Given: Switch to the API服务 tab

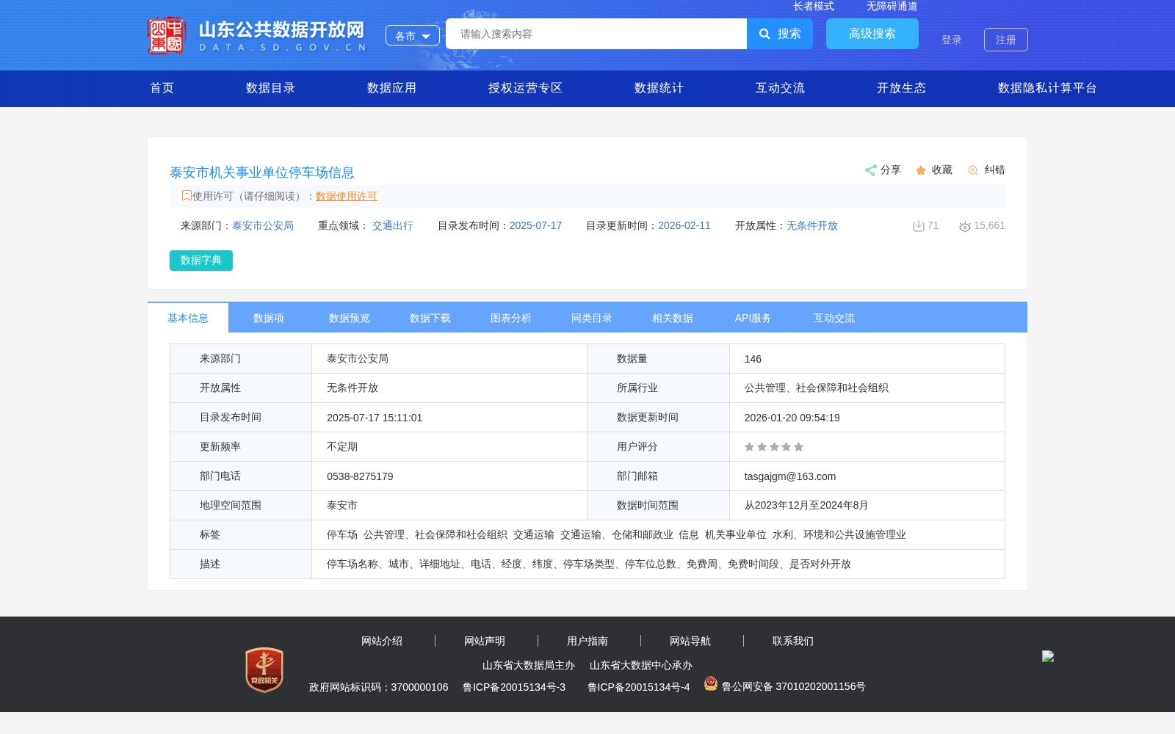Looking at the screenshot, I should (x=753, y=318).
